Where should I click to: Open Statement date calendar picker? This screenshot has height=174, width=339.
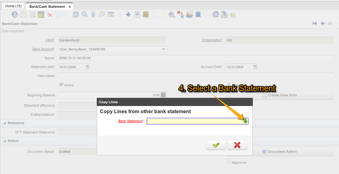(88, 67)
